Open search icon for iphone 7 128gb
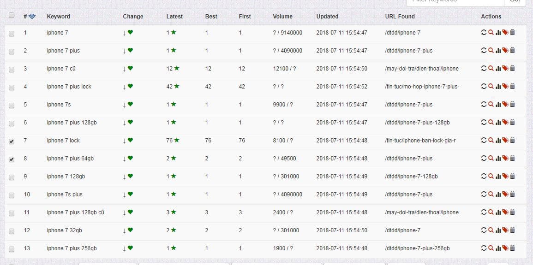 491,176
